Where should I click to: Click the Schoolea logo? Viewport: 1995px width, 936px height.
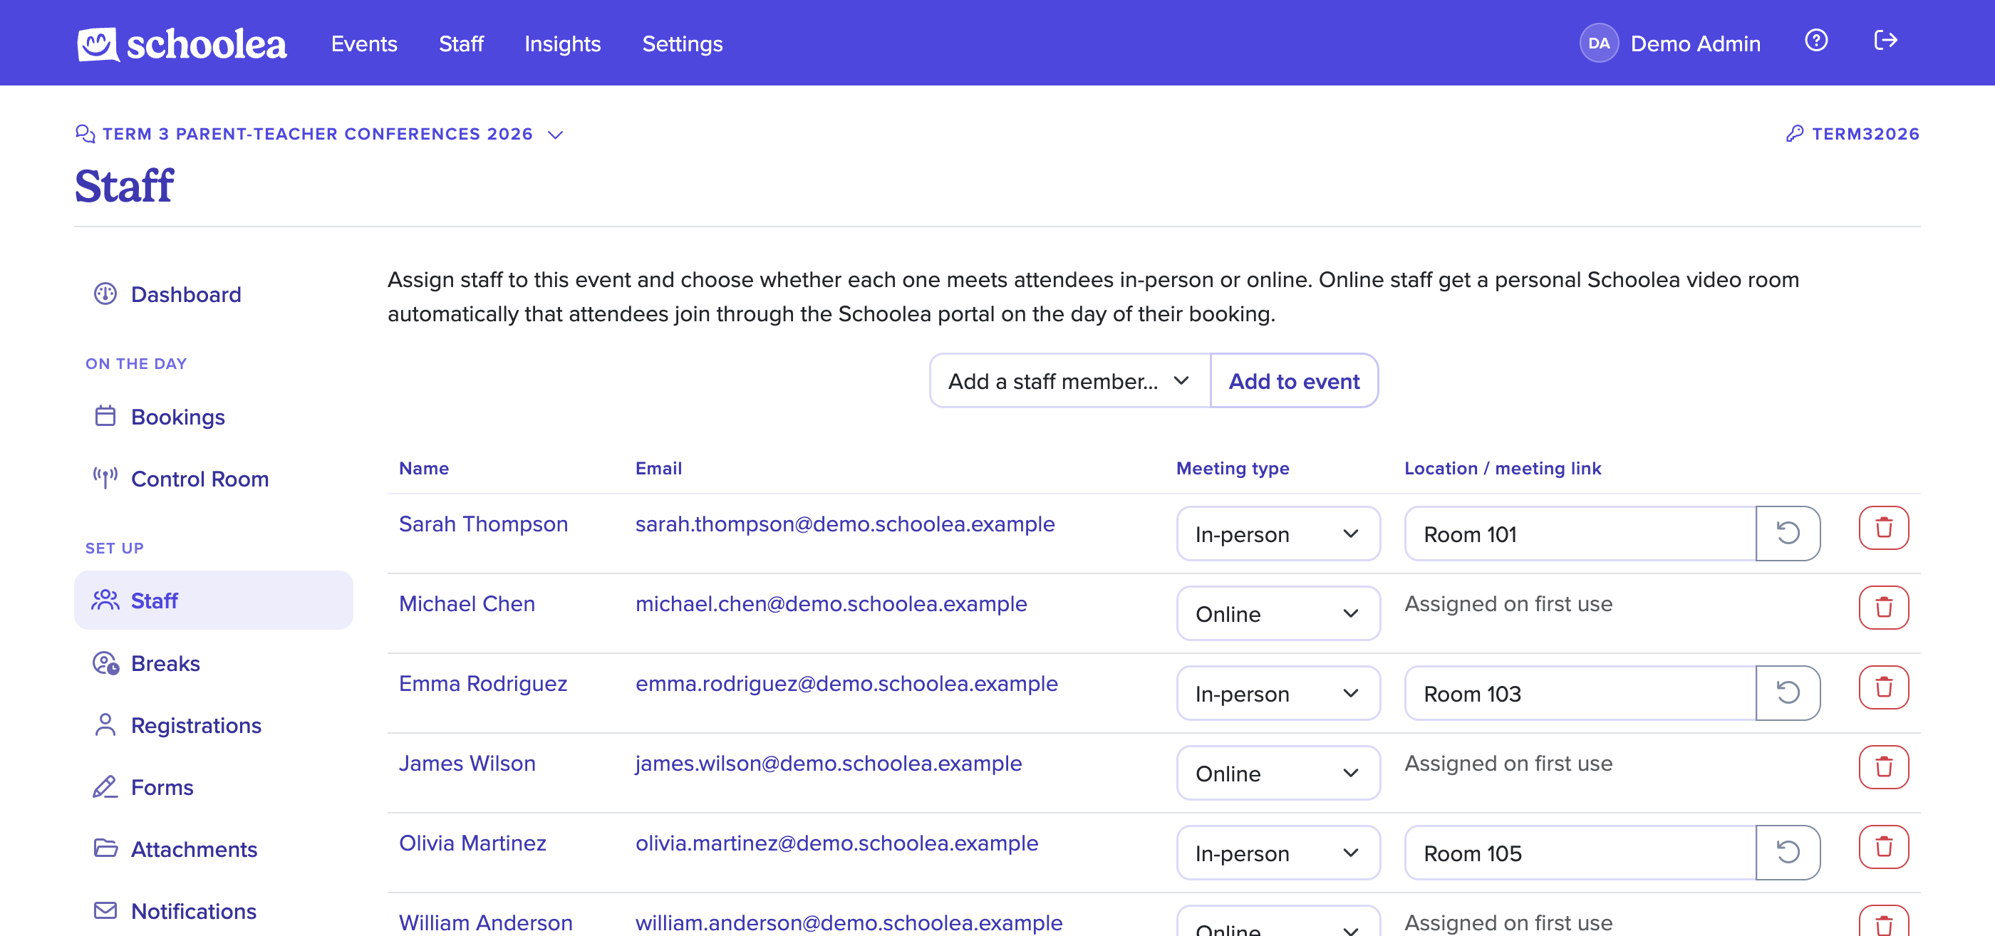(x=182, y=43)
